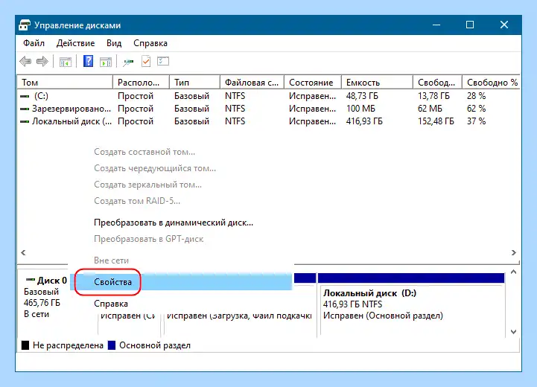Screen dimensions: 537x387
Task: Click down arrow of disk pane scrollbar
Action: coord(513,332)
